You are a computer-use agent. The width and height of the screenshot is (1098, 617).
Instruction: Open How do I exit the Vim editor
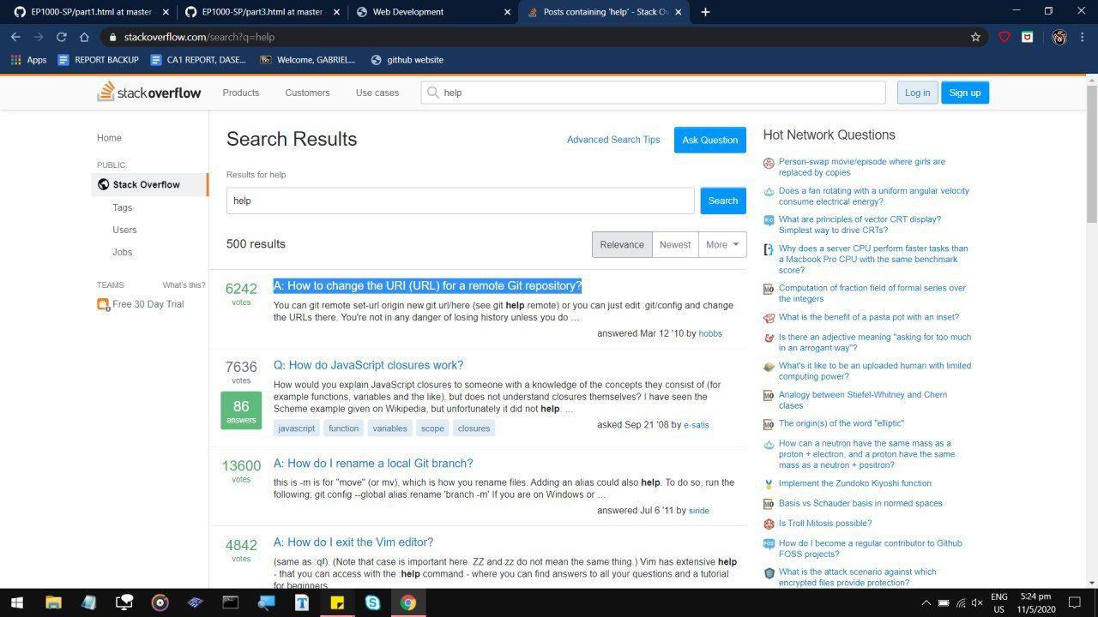pyautogui.click(x=353, y=542)
